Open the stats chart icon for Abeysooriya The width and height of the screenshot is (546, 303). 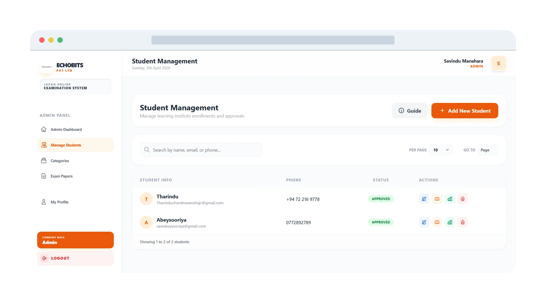coord(450,222)
